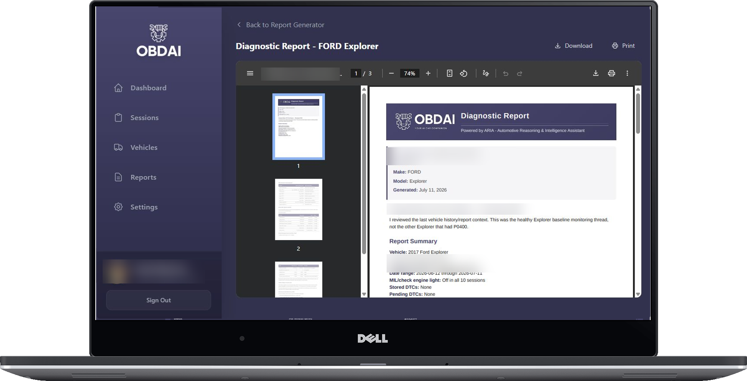Click the Sign Out button
The height and width of the screenshot is (381, 747).
158,300
